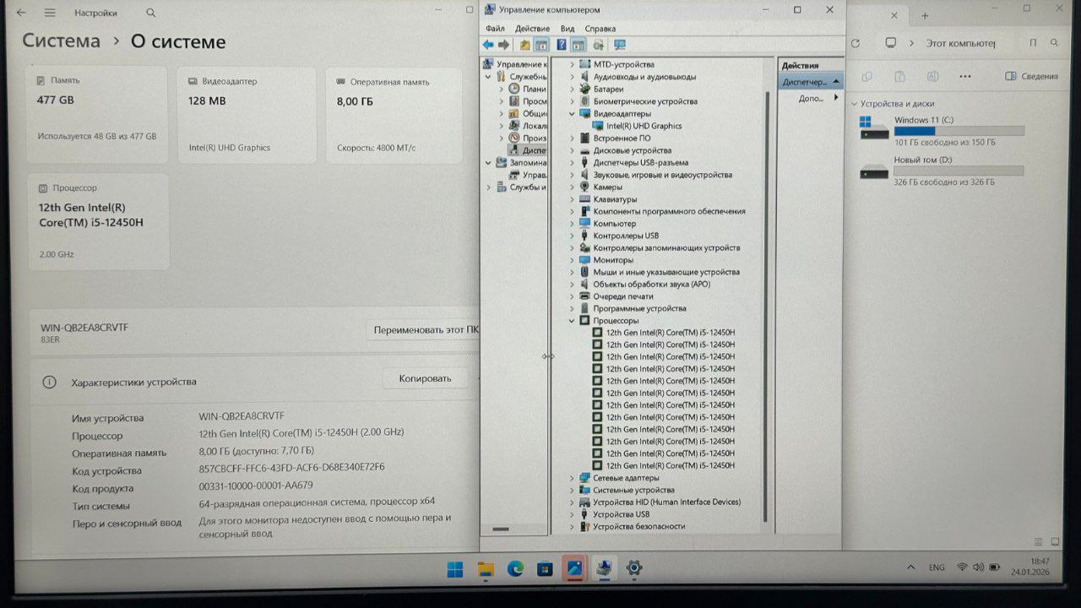The width and height of the screenshot is (1081, 608).
Task: Open the Действие menu
Action: 532,29
